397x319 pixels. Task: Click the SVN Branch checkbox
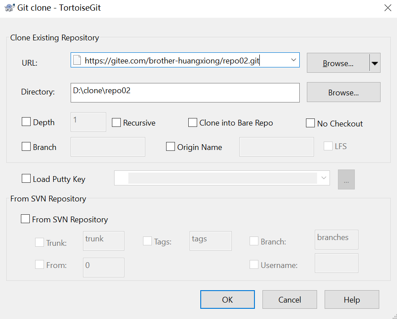coord(254,241)
